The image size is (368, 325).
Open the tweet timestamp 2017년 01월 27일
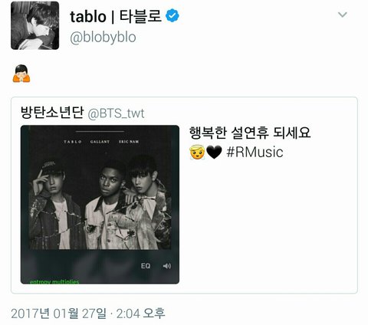pos(58,314)
